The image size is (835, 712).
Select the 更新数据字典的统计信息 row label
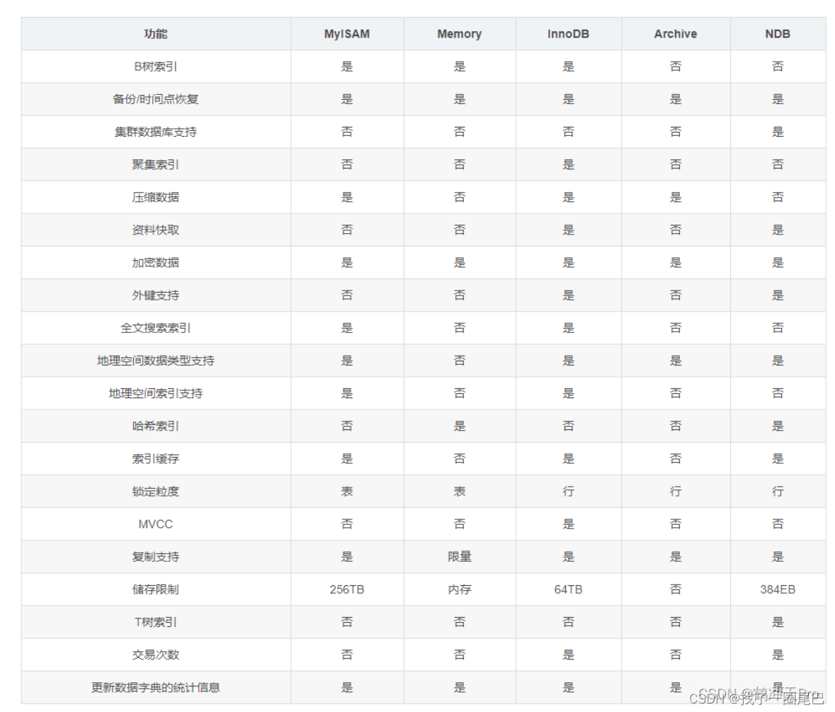(156, 687)
